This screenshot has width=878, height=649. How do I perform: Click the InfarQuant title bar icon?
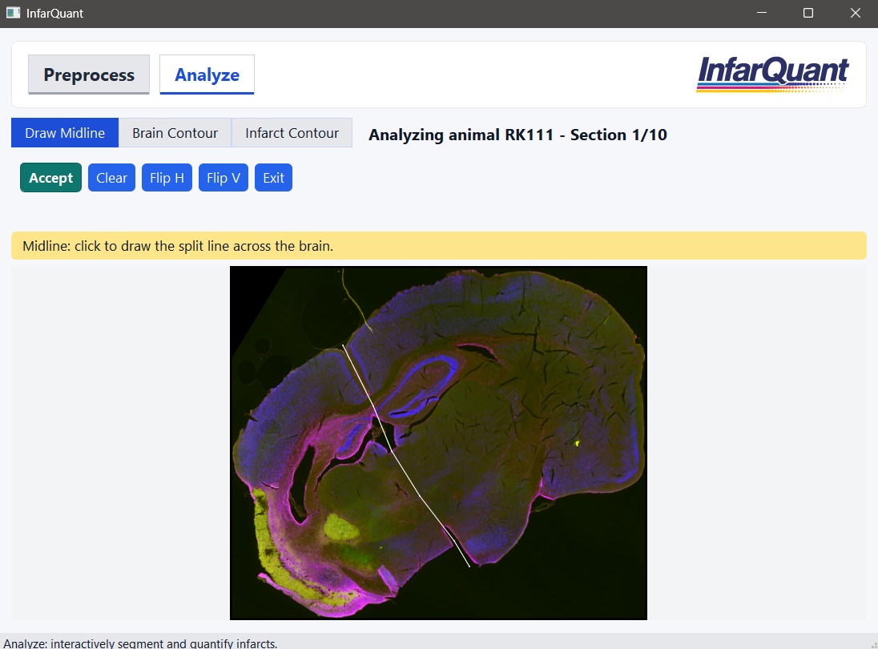(x=13, y=13)
